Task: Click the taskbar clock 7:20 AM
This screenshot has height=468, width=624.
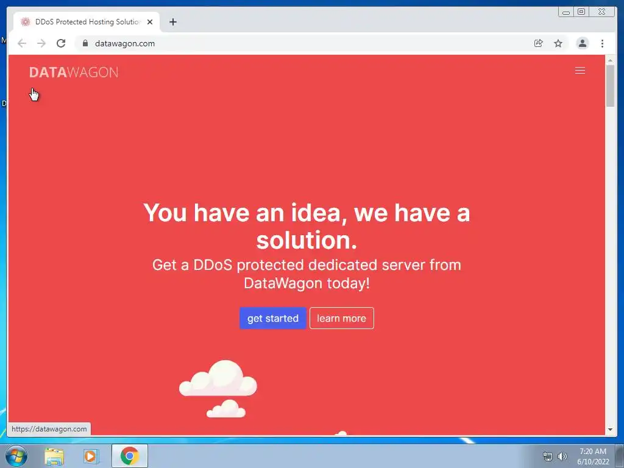Action: 593,456
